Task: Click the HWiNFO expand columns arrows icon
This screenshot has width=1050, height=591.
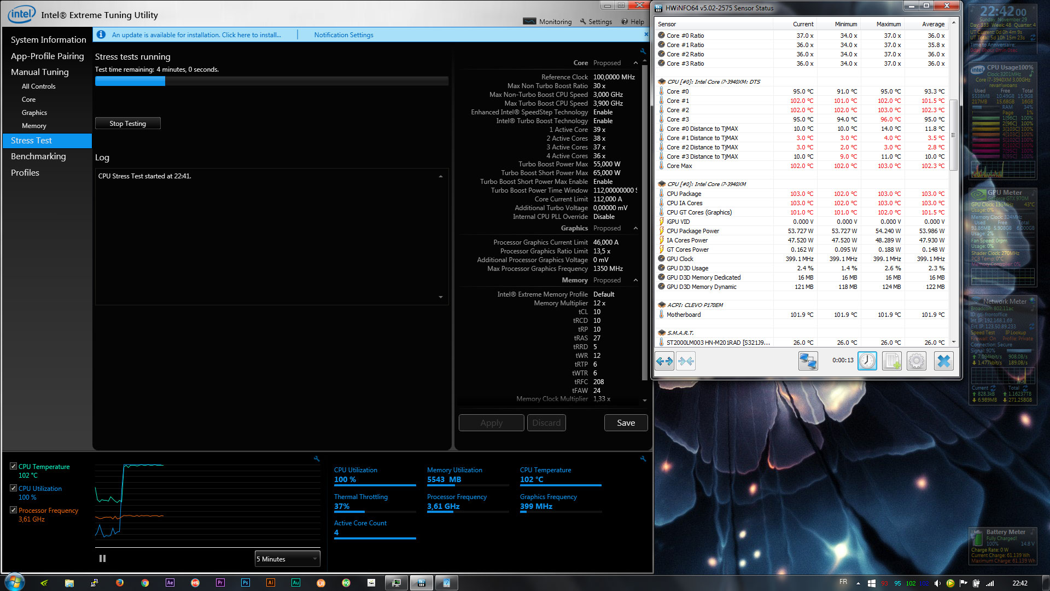Action: (664, 361)
